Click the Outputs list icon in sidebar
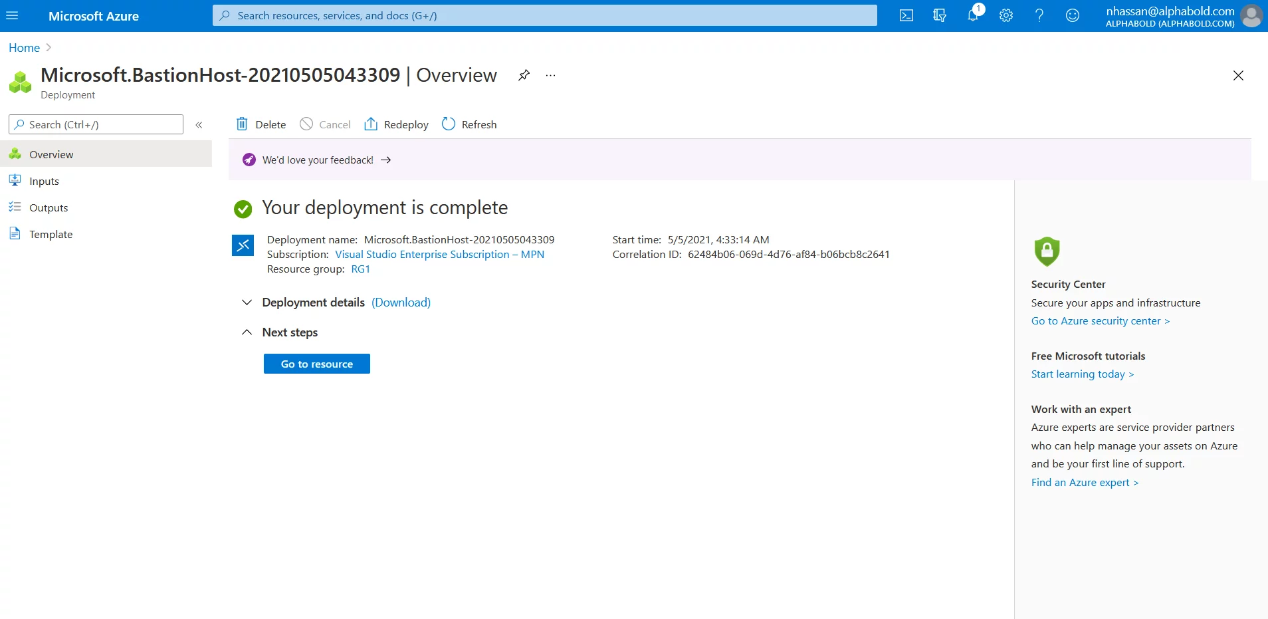Viewport: 1268px width, 619px height. [15, 207]
